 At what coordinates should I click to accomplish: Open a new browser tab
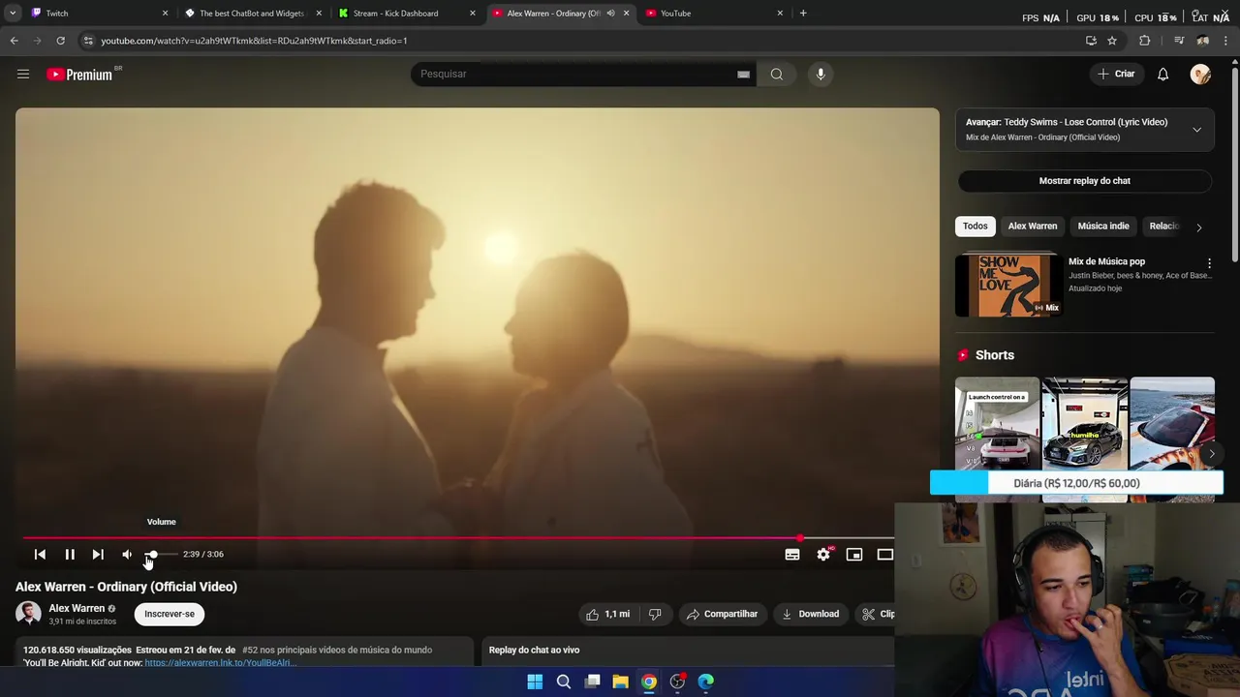point(803,13)
